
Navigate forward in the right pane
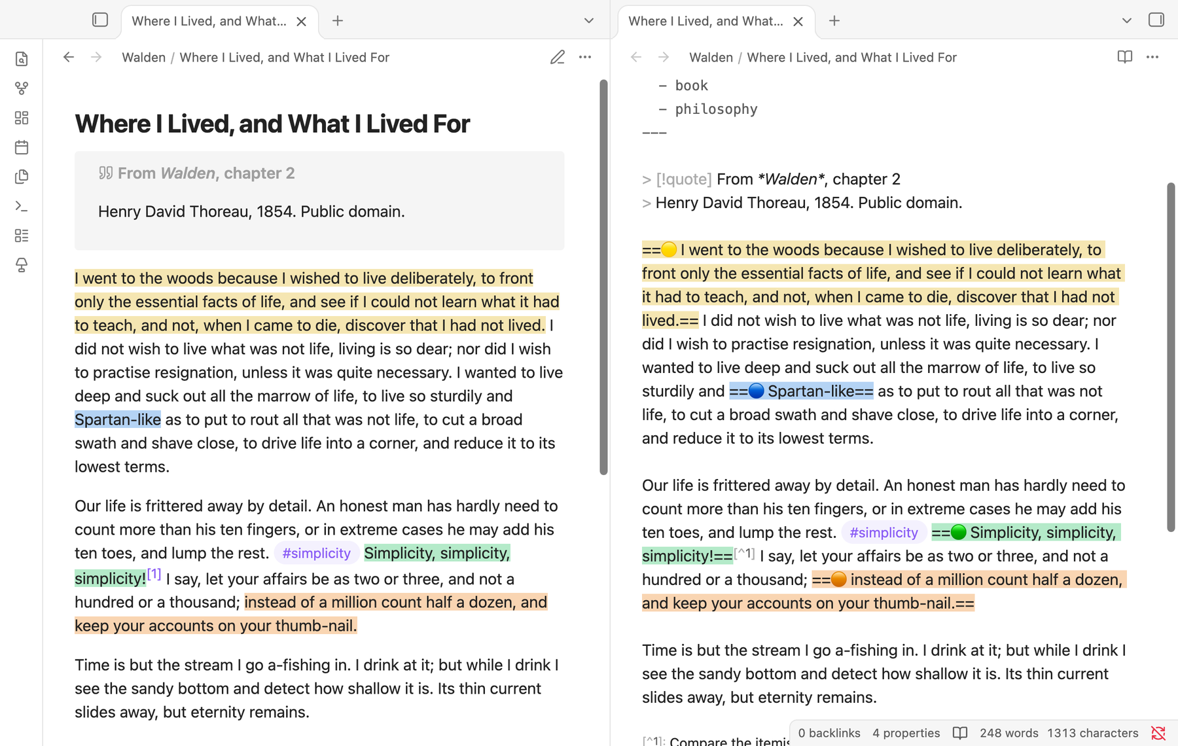pos(664,58)
